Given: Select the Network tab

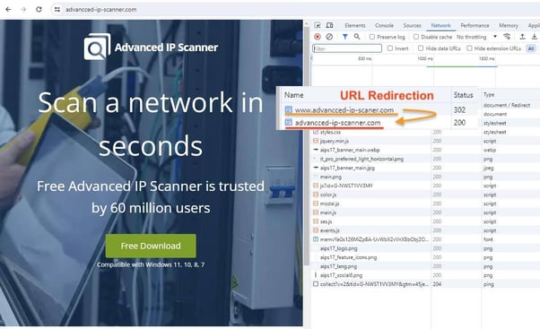Looking at the screenshot, I should (x=440, y=25).
